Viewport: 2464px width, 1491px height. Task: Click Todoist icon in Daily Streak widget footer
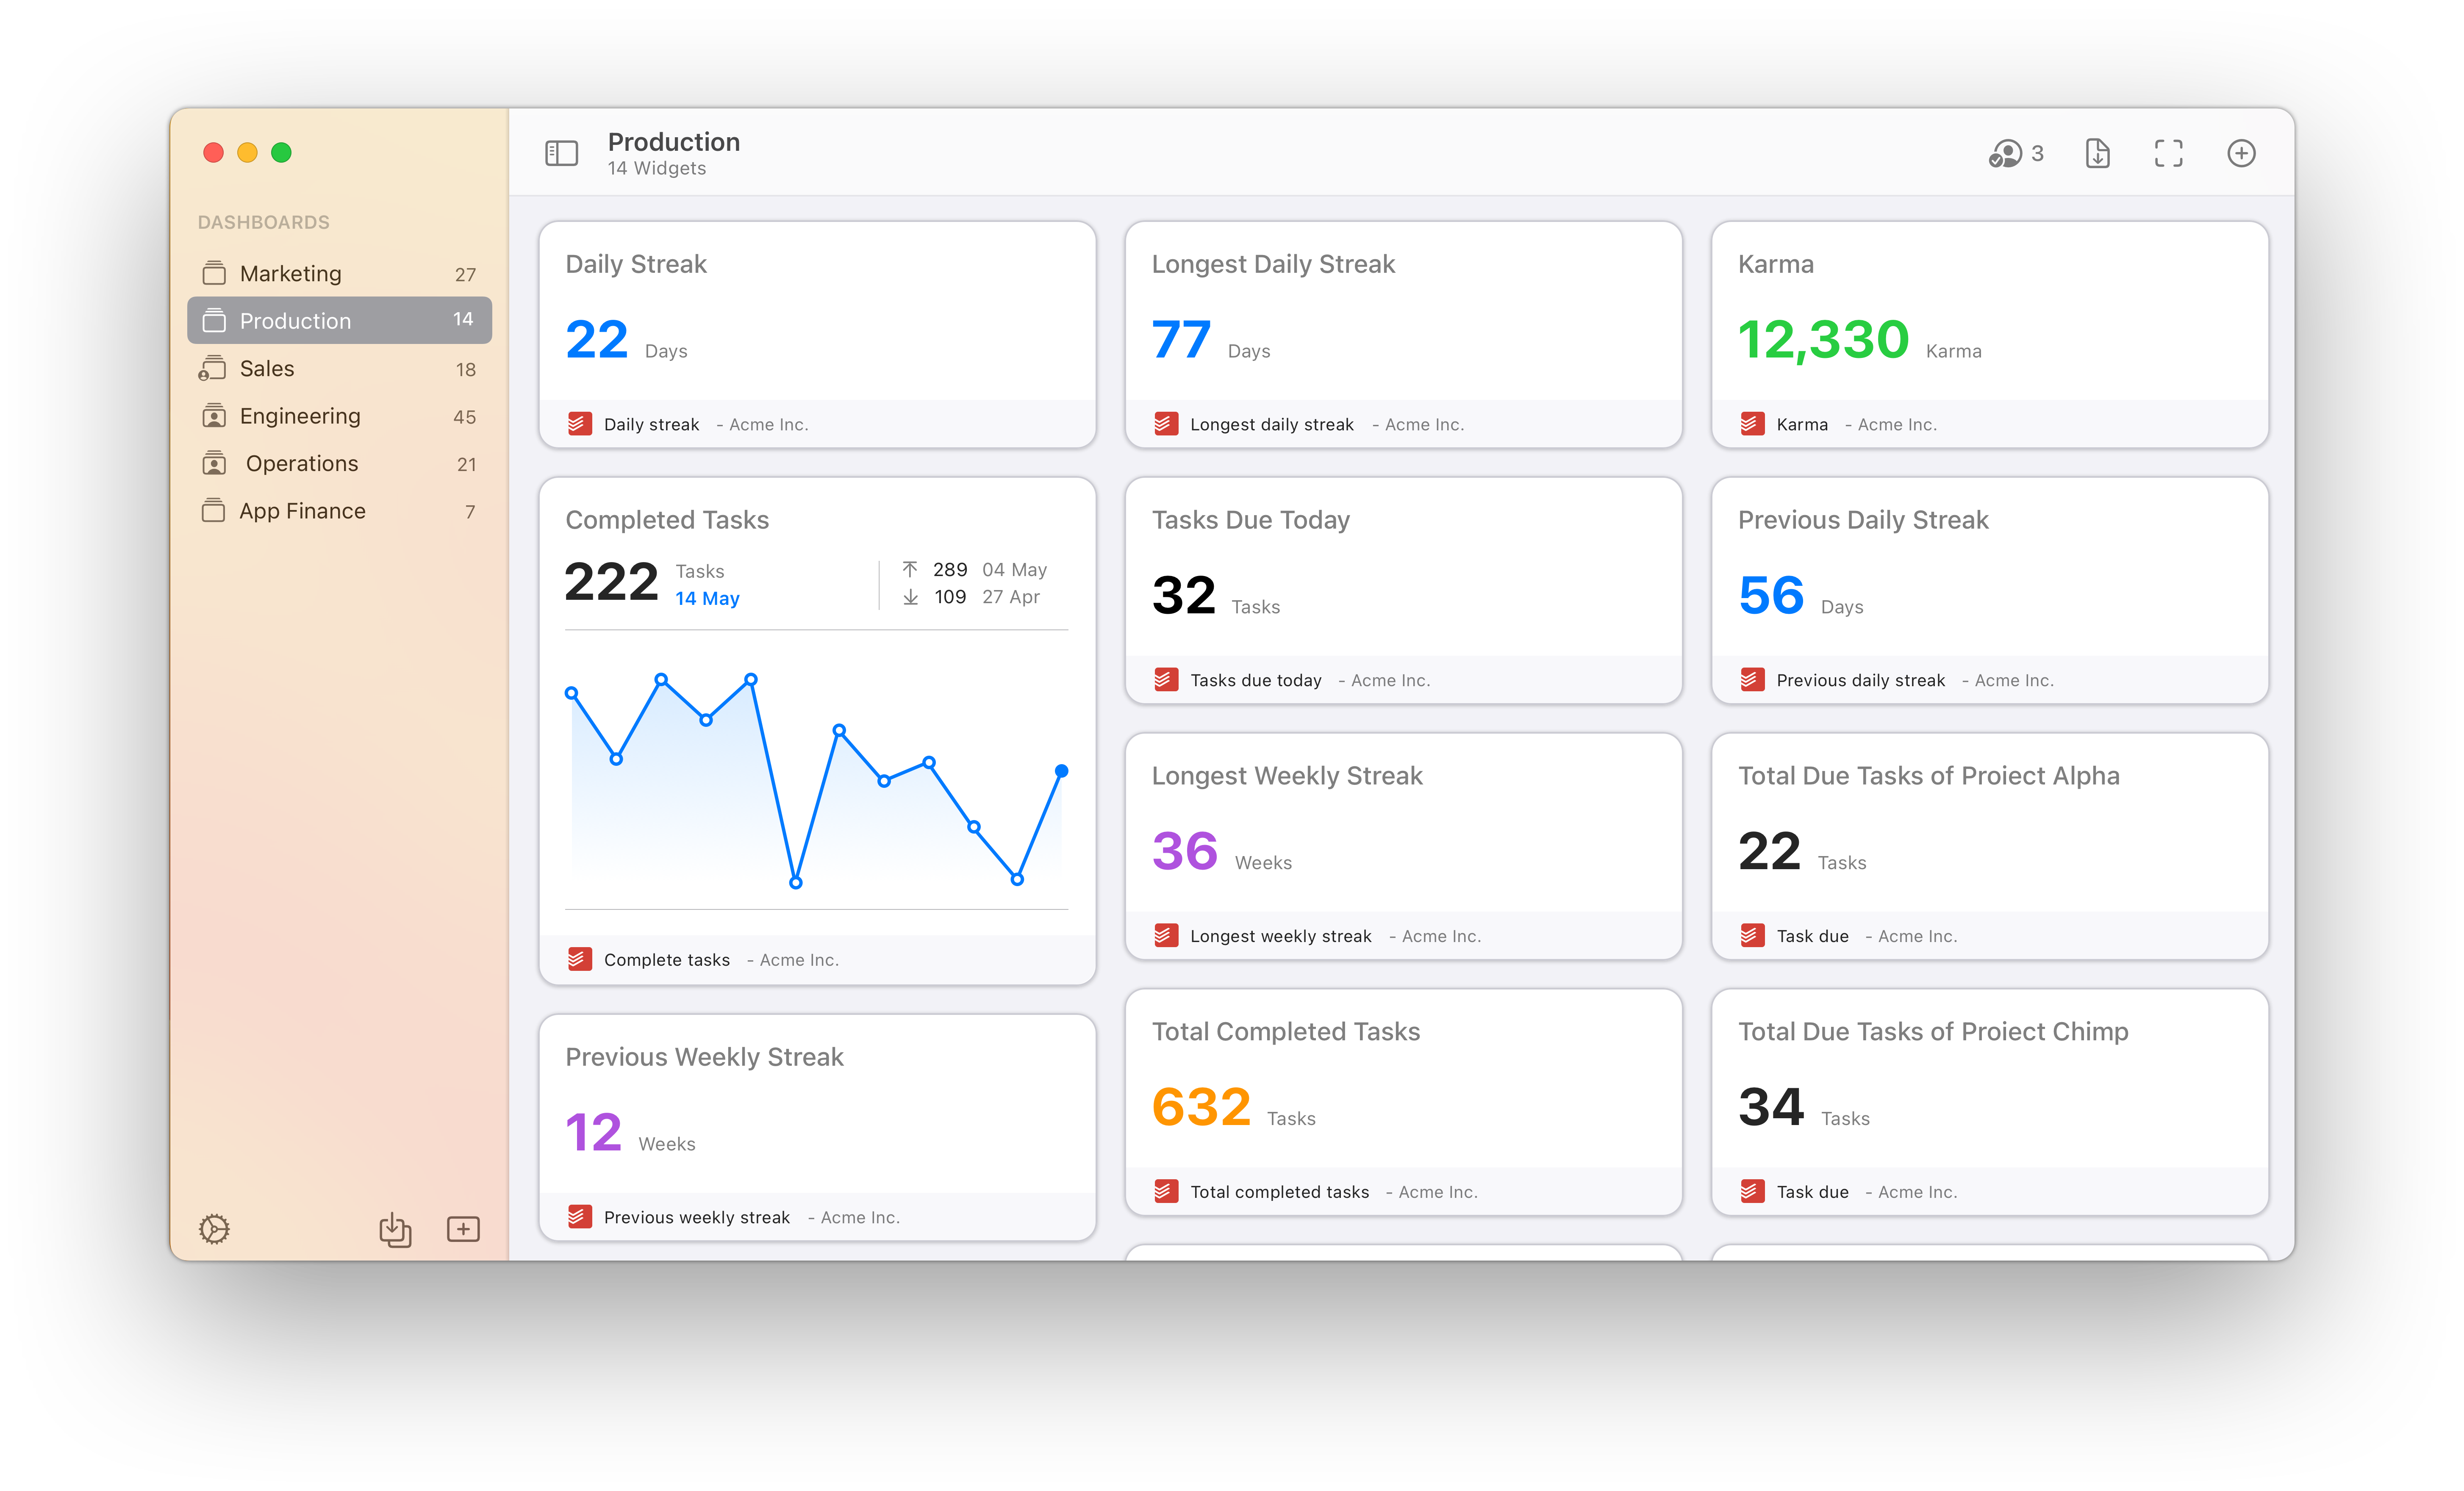point(579,424)
